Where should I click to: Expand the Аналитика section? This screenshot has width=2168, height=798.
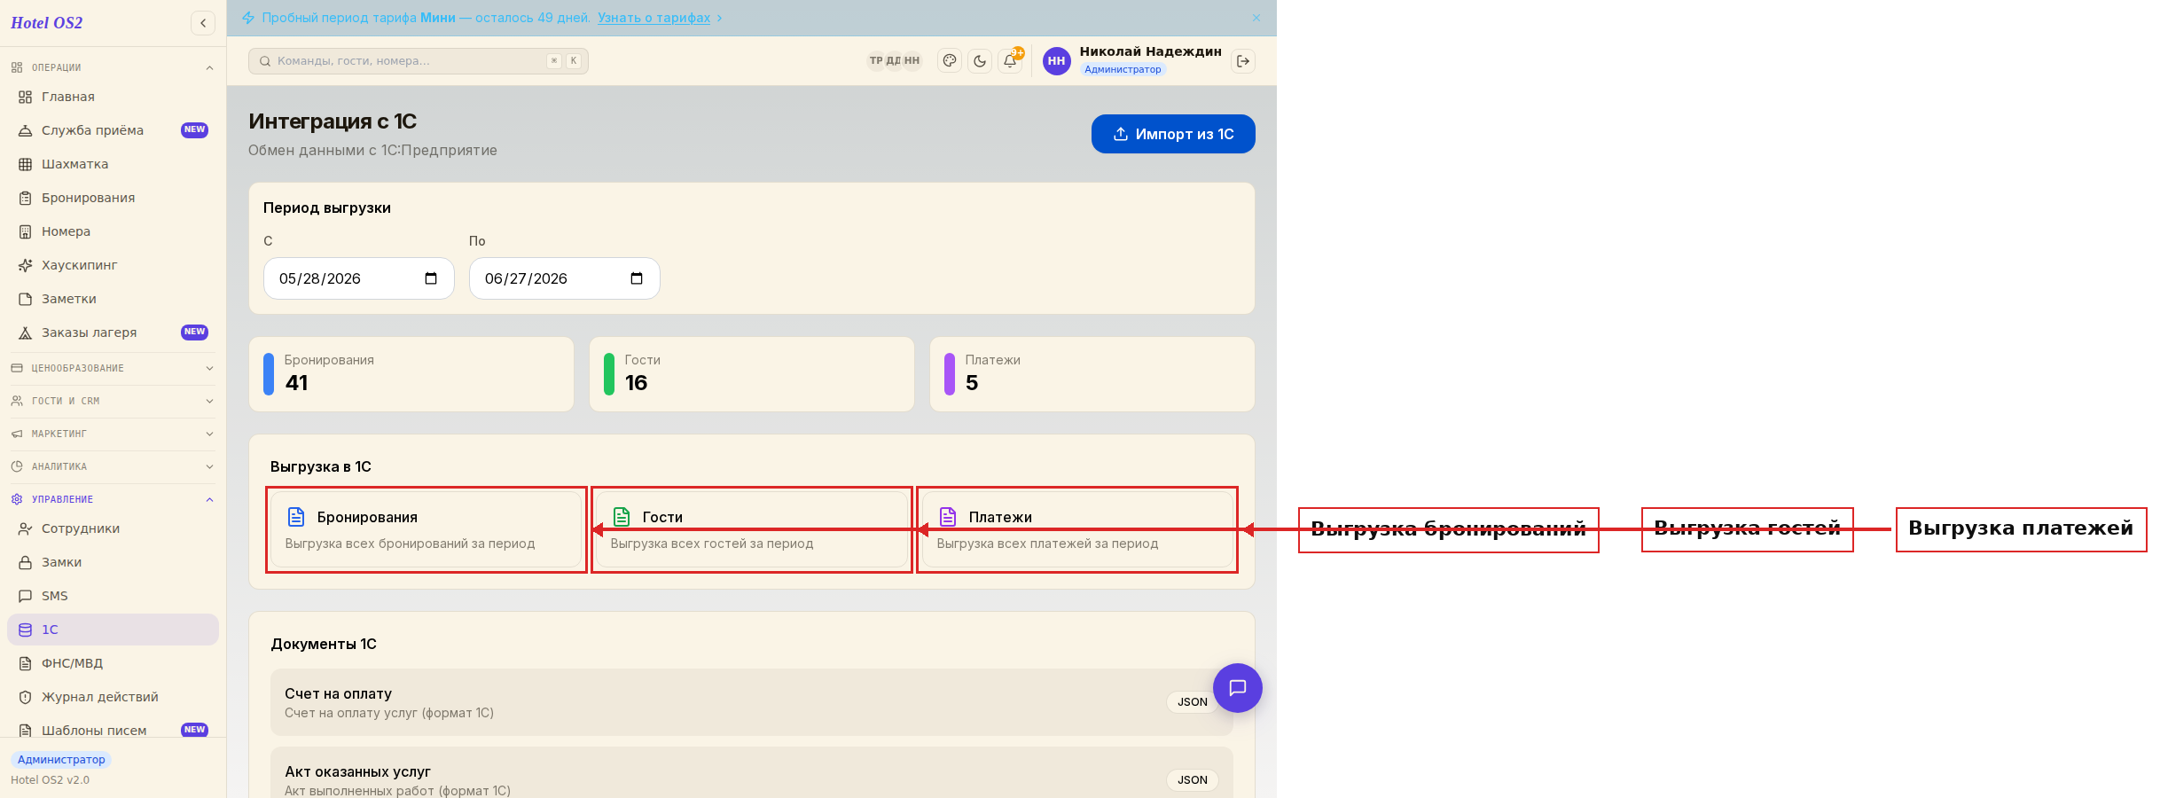point(113,466)
